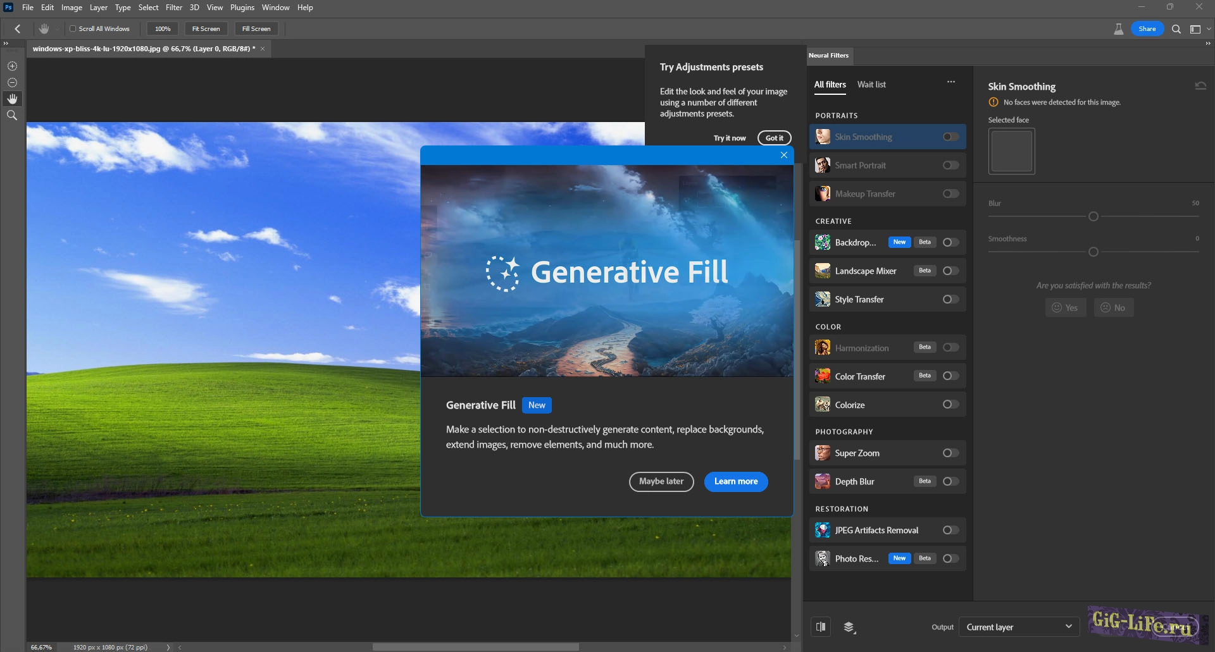The height and width of the screenshot is (652, 1215).
Task: Click the layers preview icon at bottom
Action: [849, 627]
